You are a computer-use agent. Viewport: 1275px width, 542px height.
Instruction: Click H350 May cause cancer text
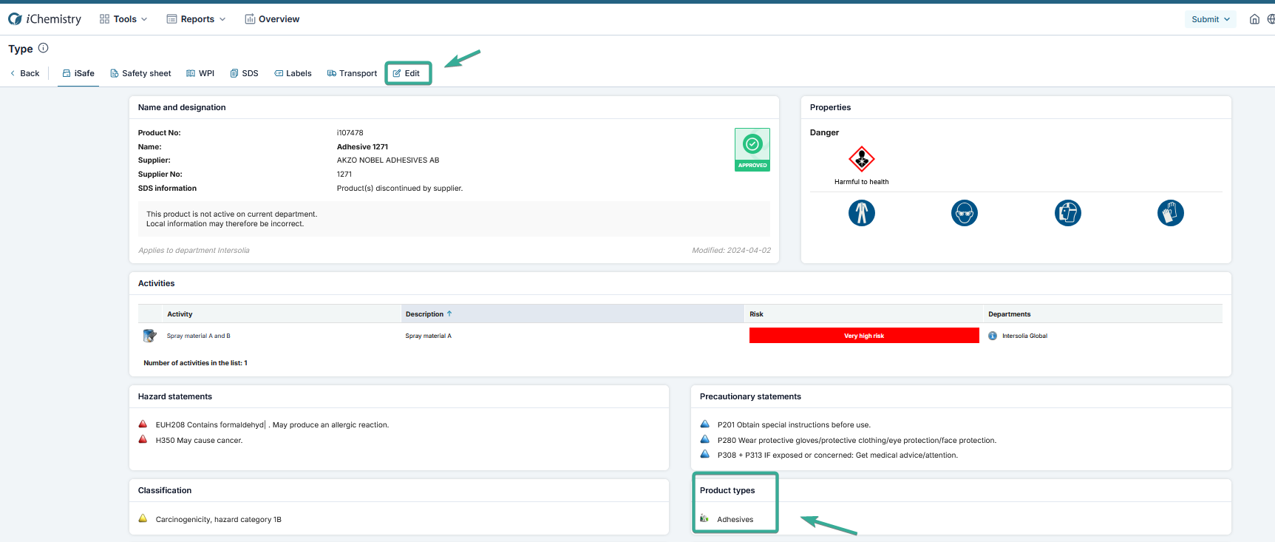click(199, 441)
